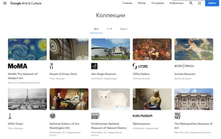Open the search magnifier icon
Image resolution: width=221 pixels, height=139 pixels.
[x=191, y=3]
